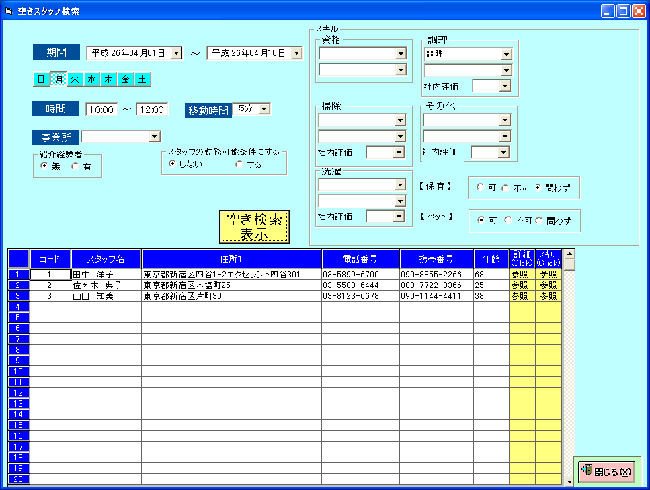The width and height of the screenshot is (650, 490).
Task: Click the scroll up arrow of staff grid
Action: (x=569, y=254)
